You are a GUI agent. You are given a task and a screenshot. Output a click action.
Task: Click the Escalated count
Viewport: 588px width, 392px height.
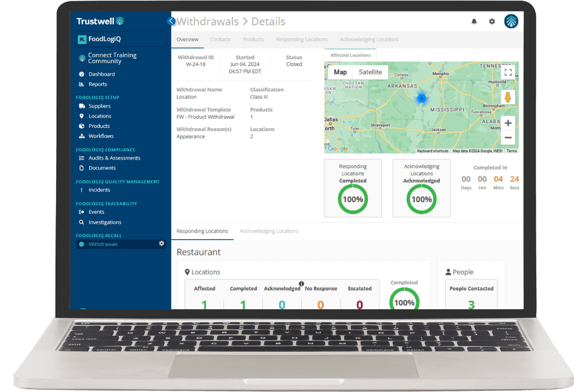360,304
